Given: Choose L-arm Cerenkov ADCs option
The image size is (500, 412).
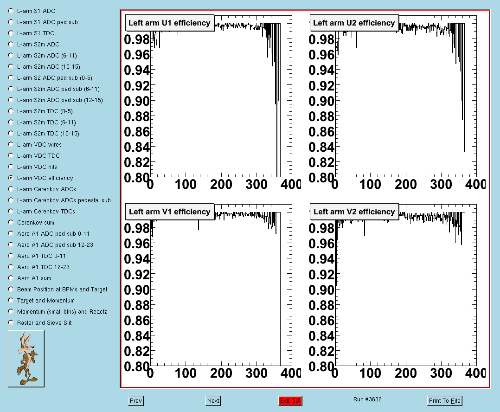Looking at the screenshot, I should point(11,189).
